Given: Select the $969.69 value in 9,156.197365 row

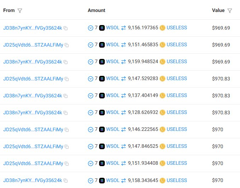Looking at the screenshot, I should tap(221, 28).
